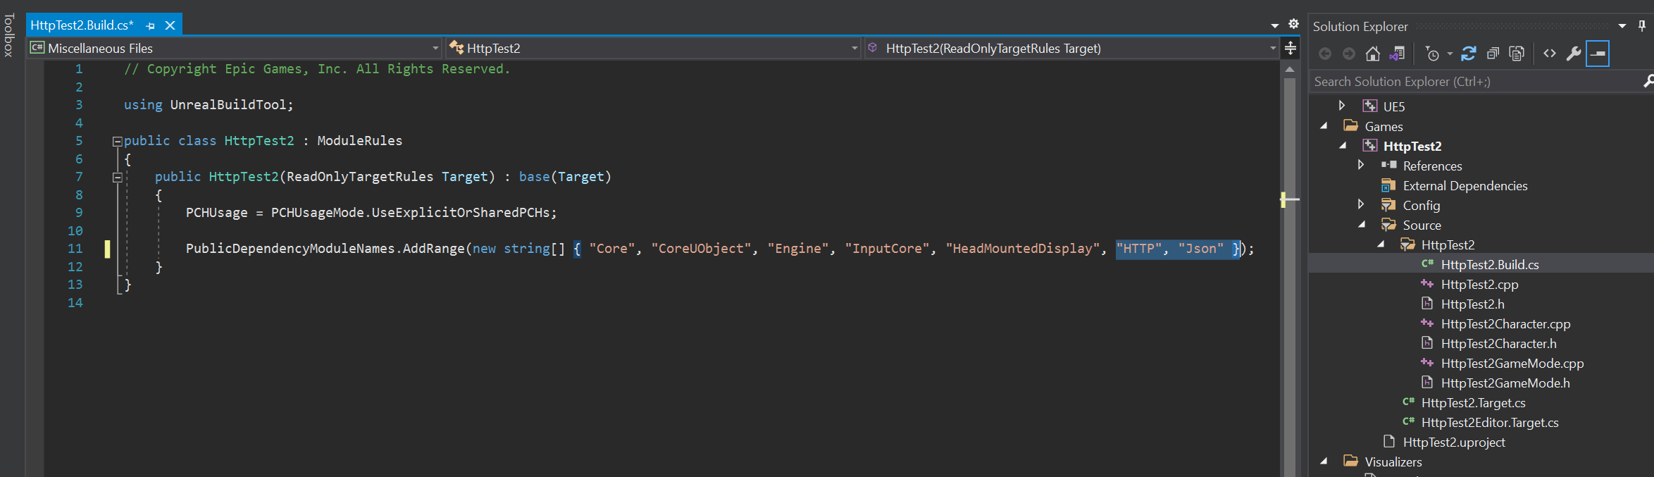Viewport: 1654px width, 477px height.
Task: Open the vertical Toolbox side tab
Action: click(x=8, y=35)
